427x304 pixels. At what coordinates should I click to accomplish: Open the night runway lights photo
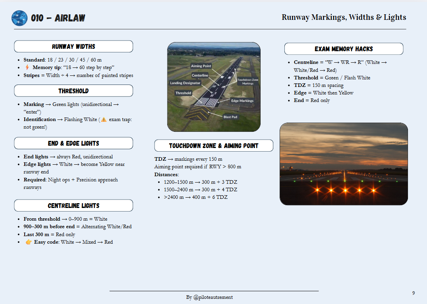344,164
